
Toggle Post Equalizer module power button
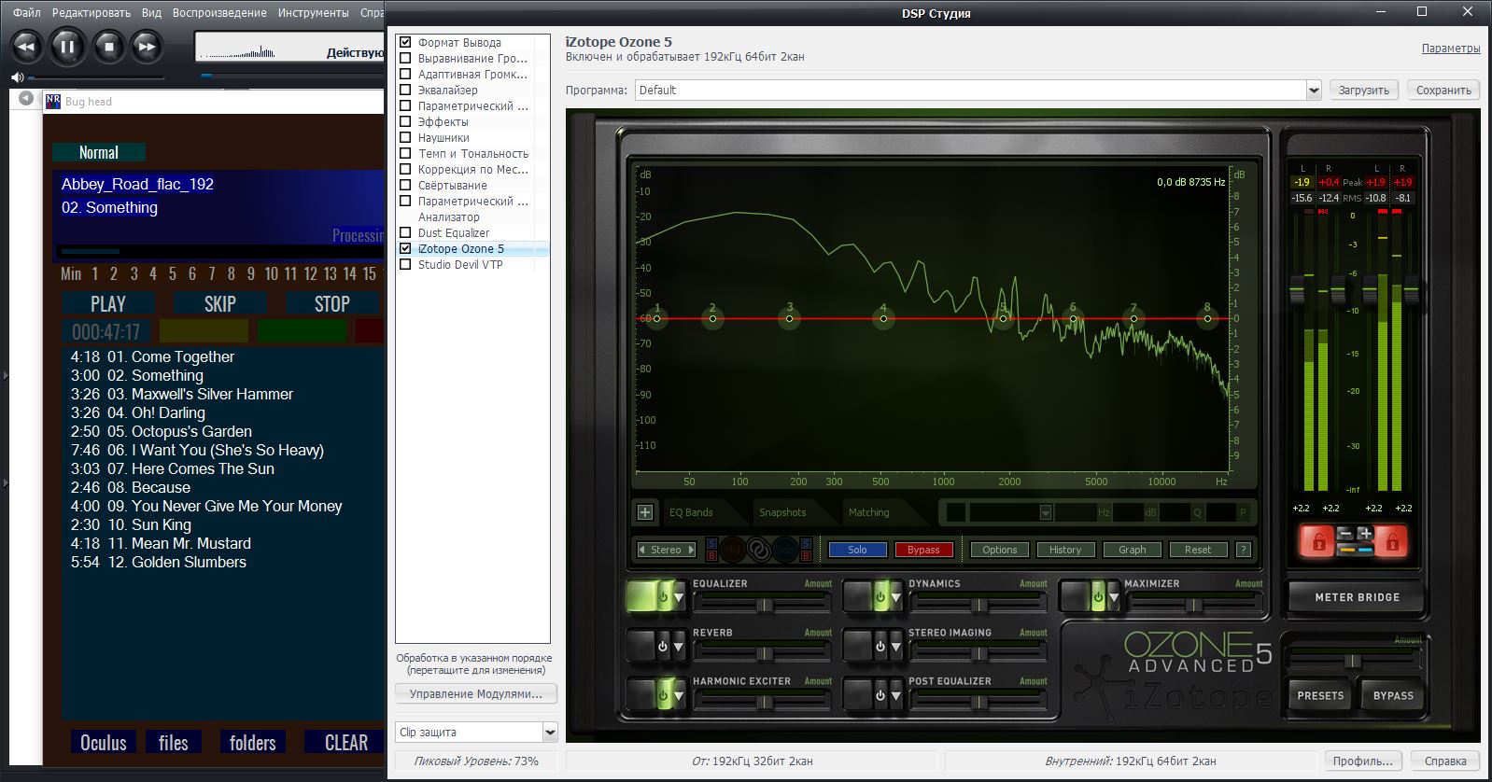880,694
